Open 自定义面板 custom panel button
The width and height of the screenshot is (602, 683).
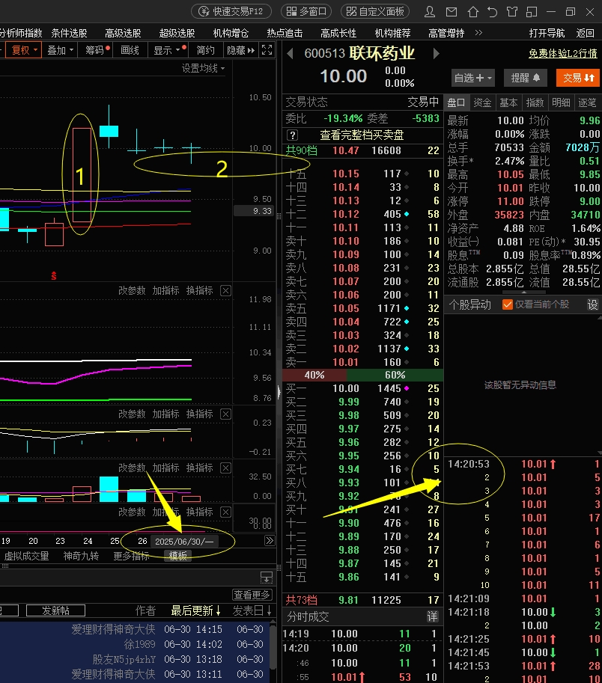pos(375,11)
